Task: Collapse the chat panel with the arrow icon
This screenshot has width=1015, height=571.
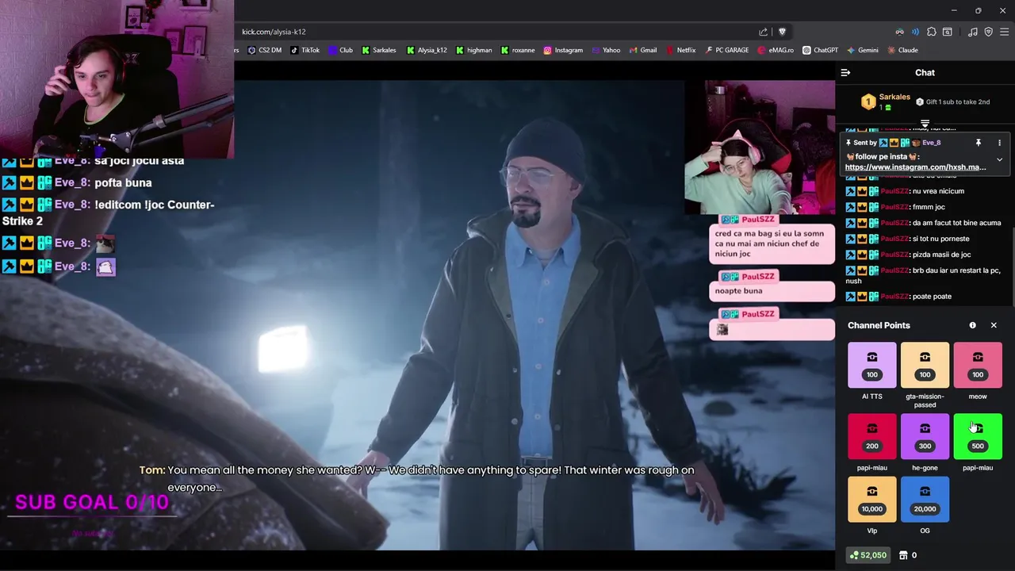Action: tap(845, 72)
